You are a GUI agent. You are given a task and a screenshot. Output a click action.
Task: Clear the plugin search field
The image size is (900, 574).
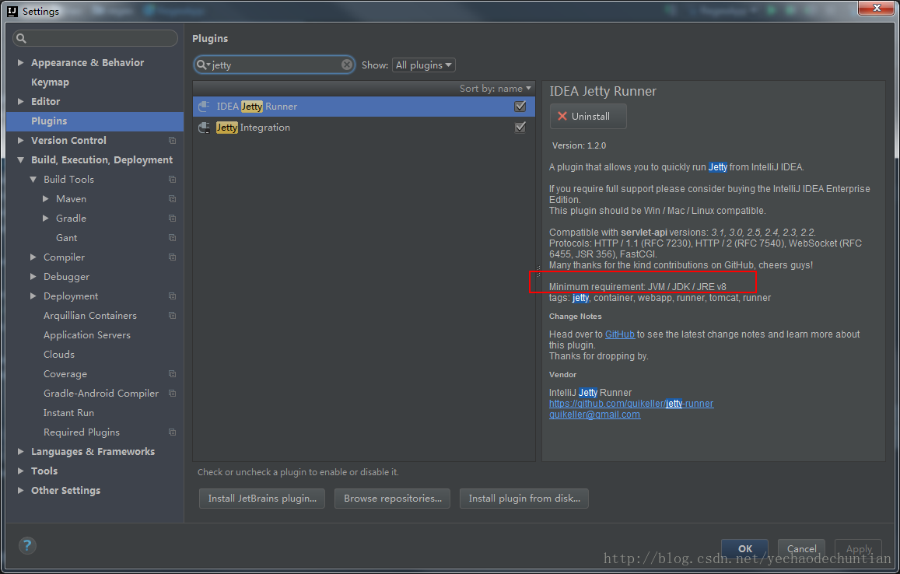pos(347,65)
